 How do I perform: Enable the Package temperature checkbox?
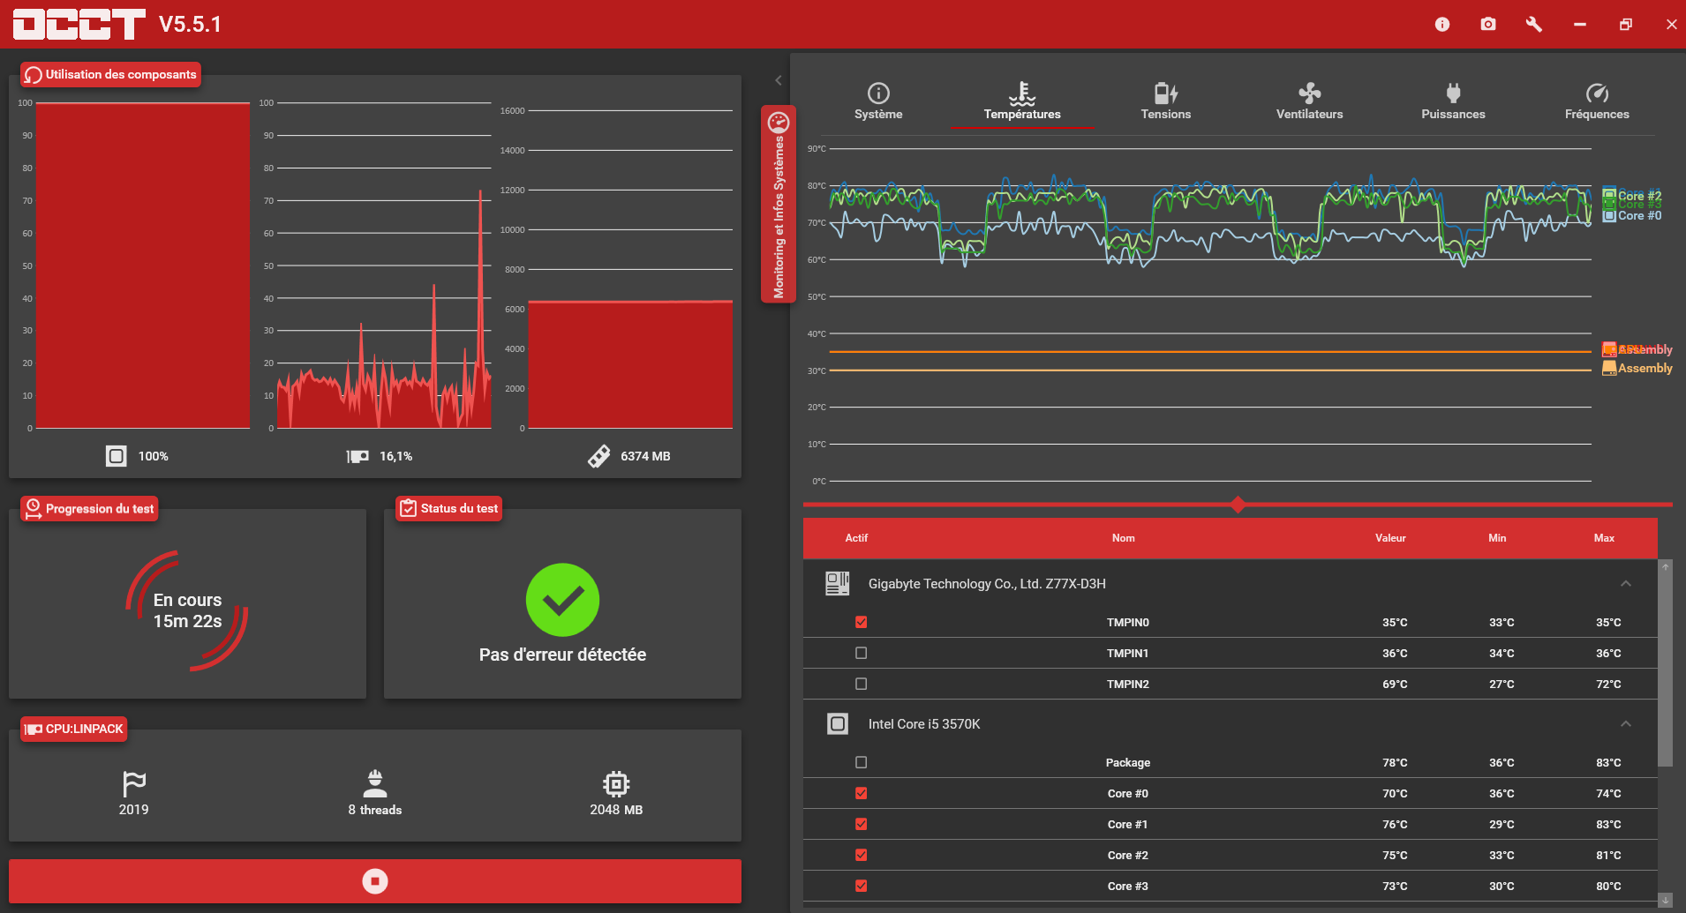point(862,762)
